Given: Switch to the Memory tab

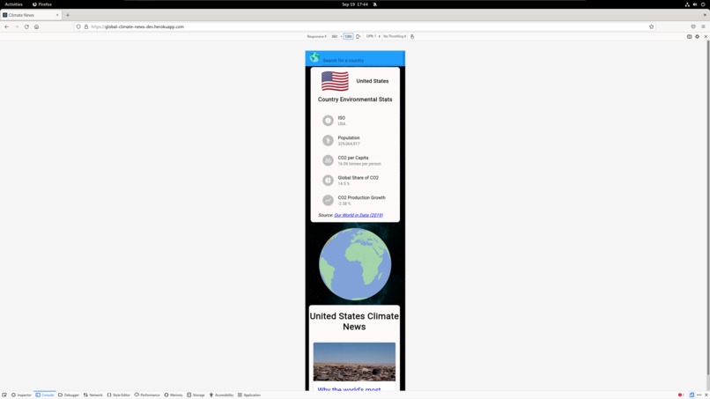Looking at the screenshot, I should tap(174, 395).
